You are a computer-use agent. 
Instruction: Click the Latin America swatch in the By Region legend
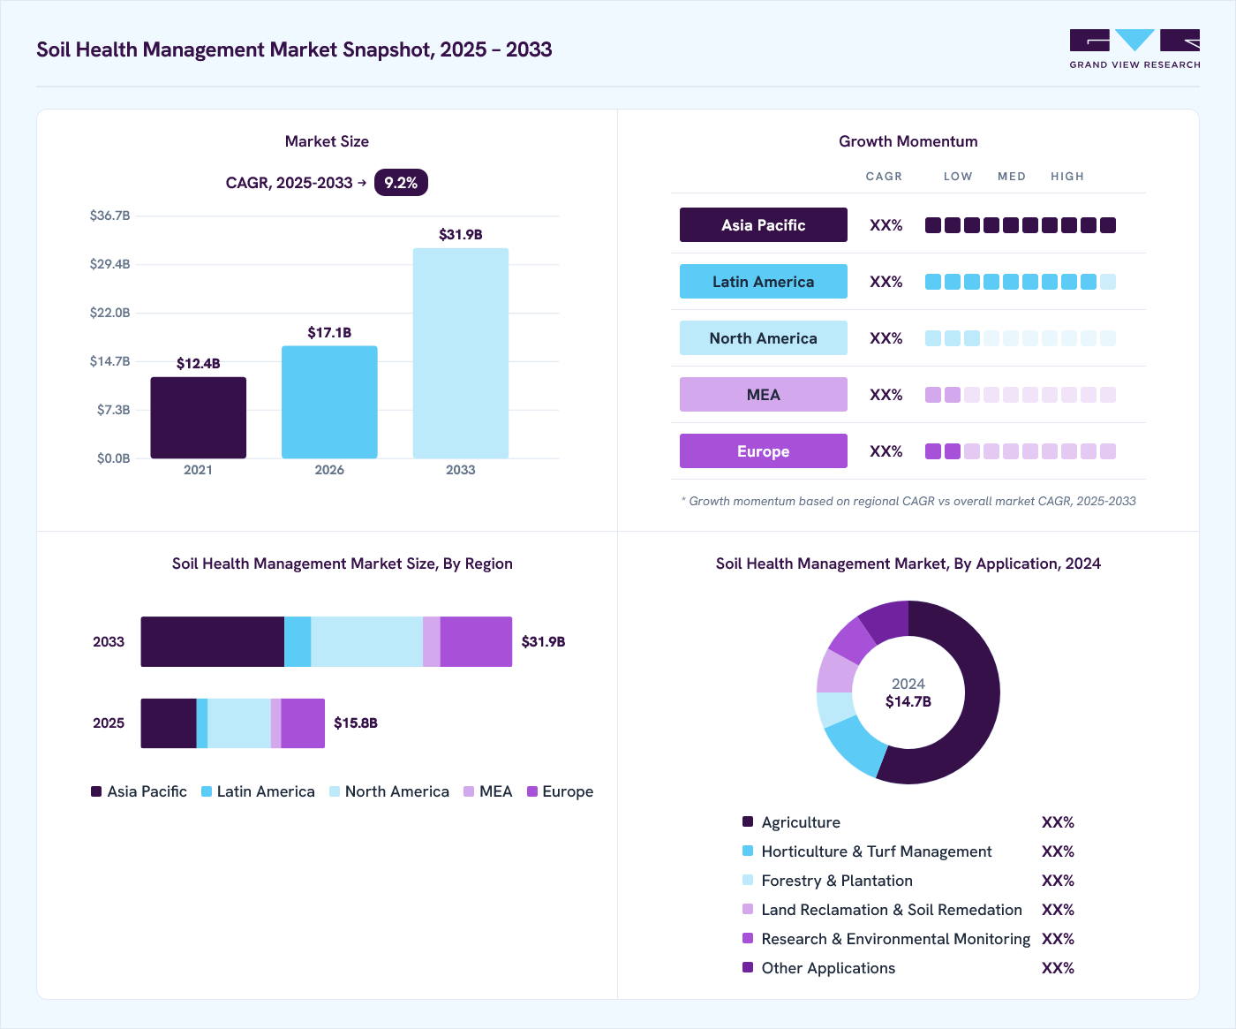coord(207,791)
